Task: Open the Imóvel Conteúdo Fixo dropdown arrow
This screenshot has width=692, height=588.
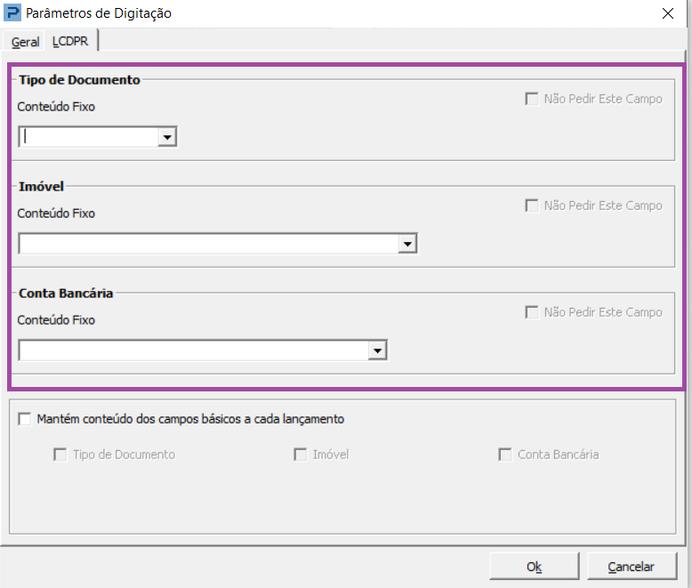Action: [x=407, y=244]
